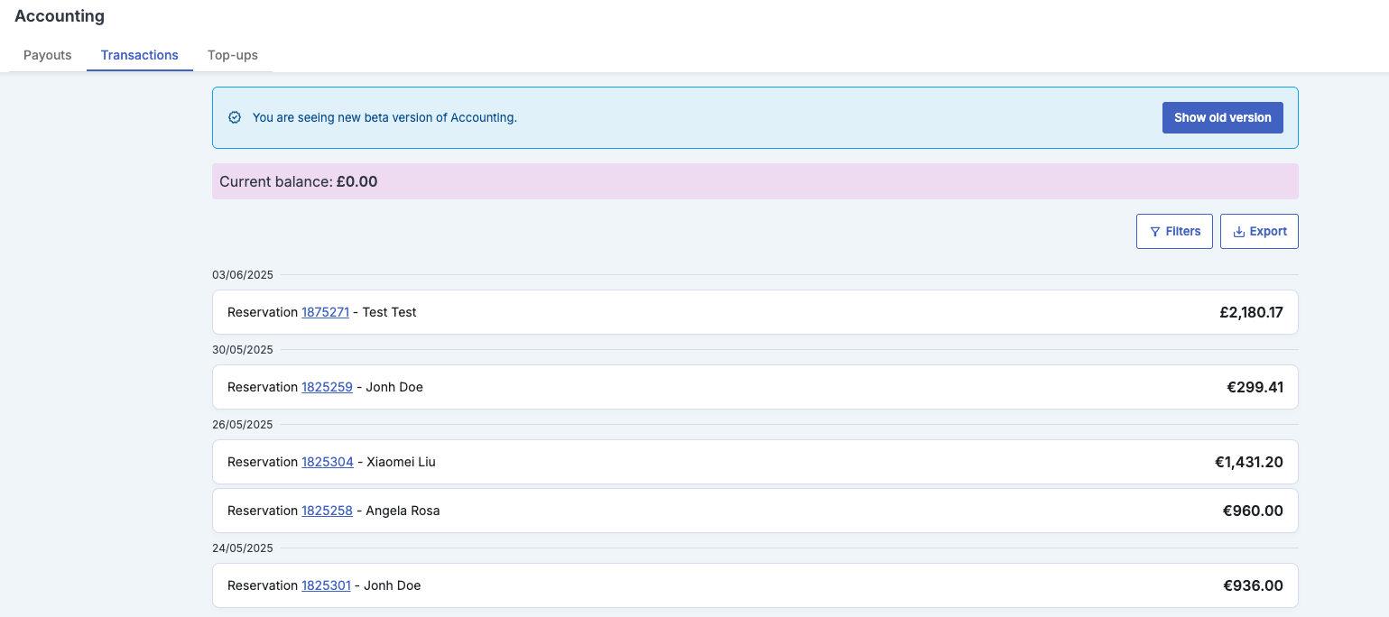This screenshot has height=617, width=1389.
Task: Click the amount €936.00
Action: pos(1253,586)
